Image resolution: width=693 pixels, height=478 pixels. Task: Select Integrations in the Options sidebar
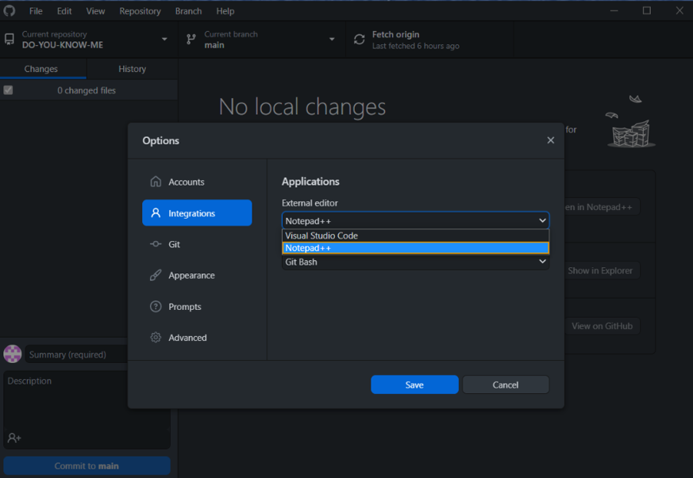click(197, 213)
